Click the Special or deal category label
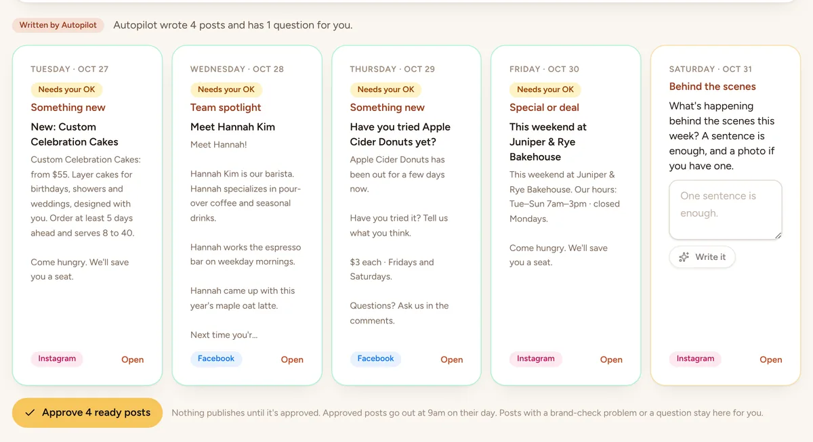Screen dimensions: 813x442 click(x=545, y=107)
